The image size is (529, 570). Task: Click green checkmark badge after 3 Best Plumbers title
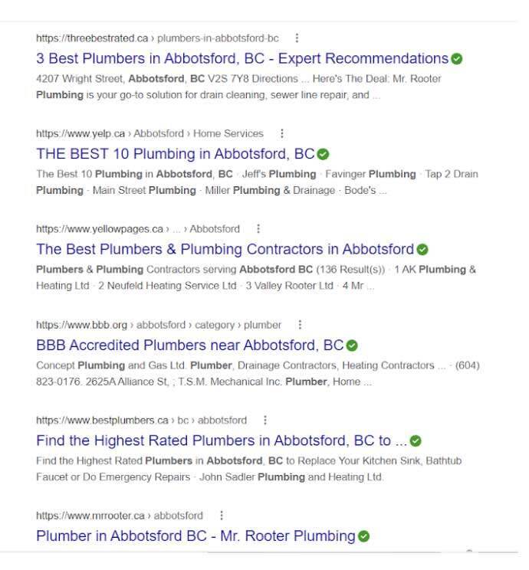click(x=457, y=59)
